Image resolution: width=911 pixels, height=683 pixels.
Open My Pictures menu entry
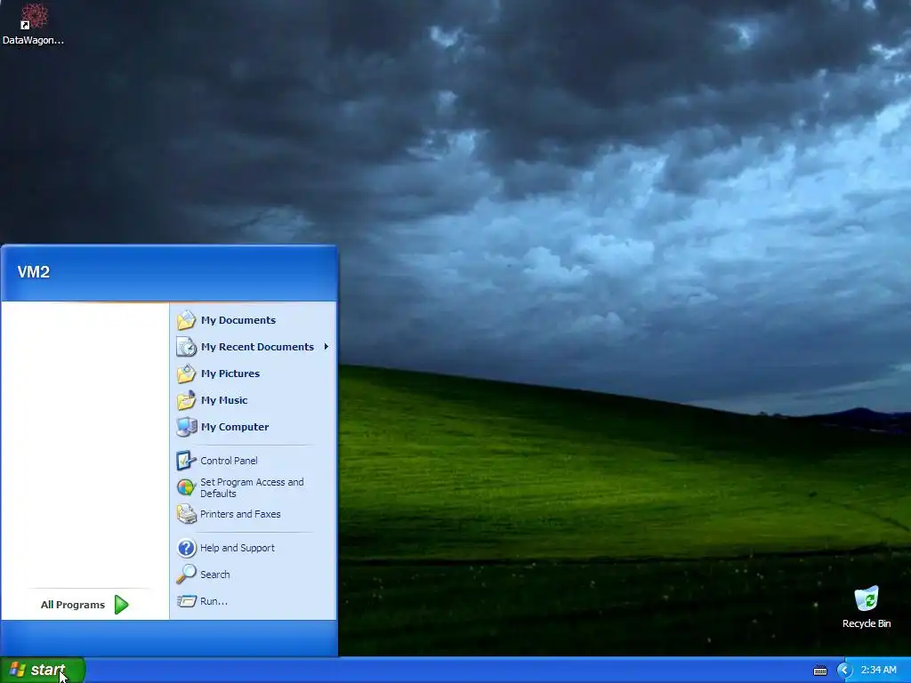(254, 374)
